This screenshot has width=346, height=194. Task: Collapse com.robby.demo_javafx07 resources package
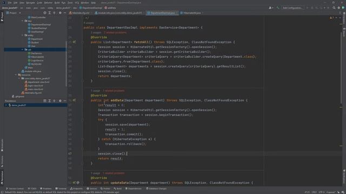pos(19,78)
